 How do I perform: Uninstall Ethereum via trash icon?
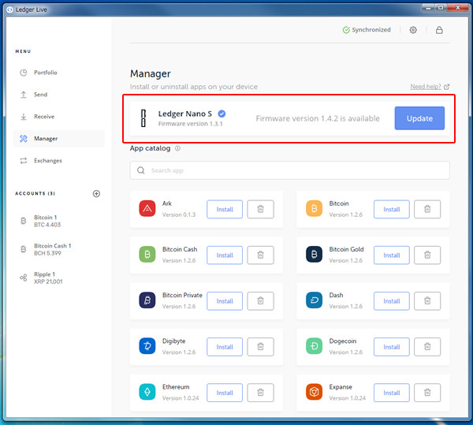[261, 393]
